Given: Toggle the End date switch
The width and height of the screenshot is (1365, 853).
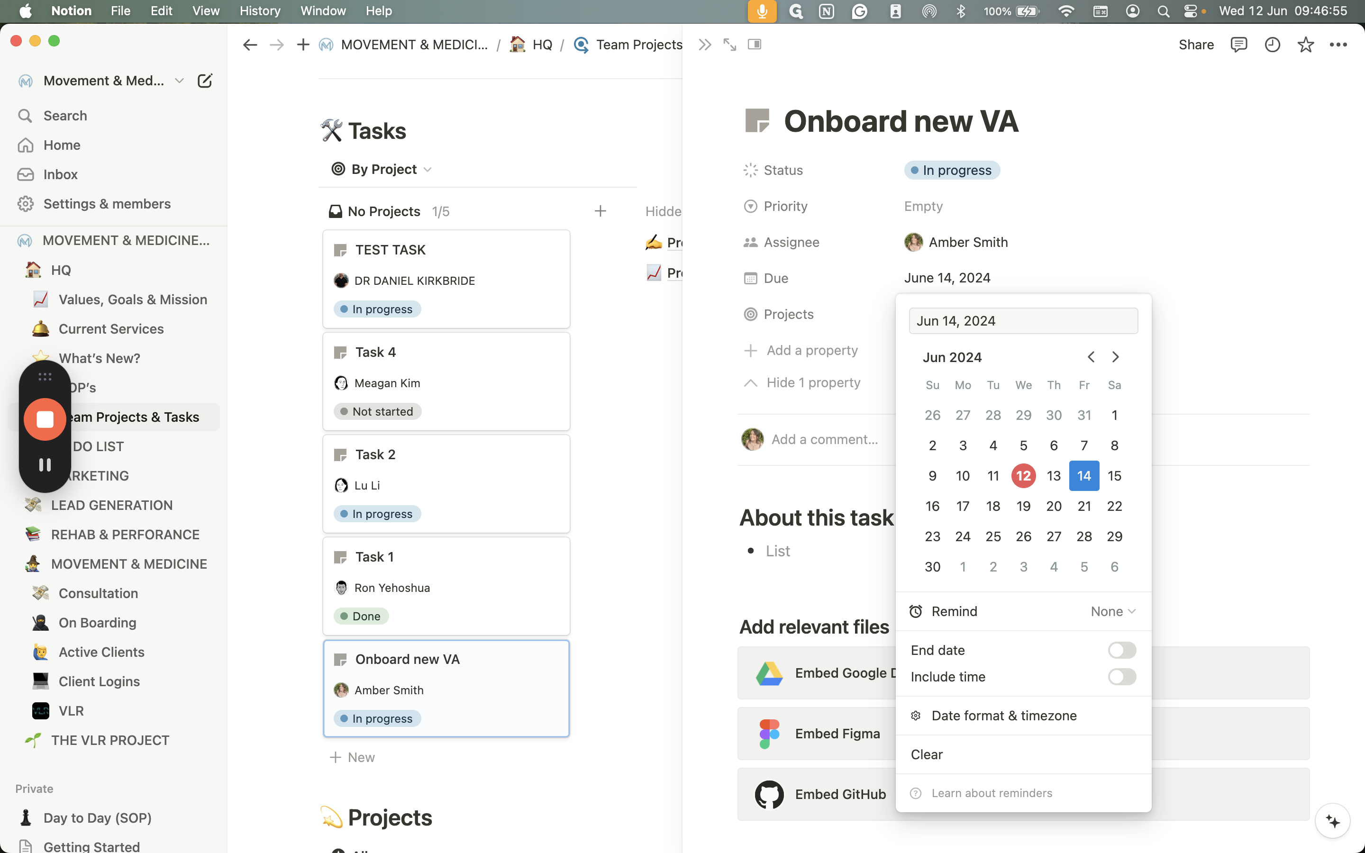Looking at the screenshot, I should pyautogui.click(x=1121, y=650).
